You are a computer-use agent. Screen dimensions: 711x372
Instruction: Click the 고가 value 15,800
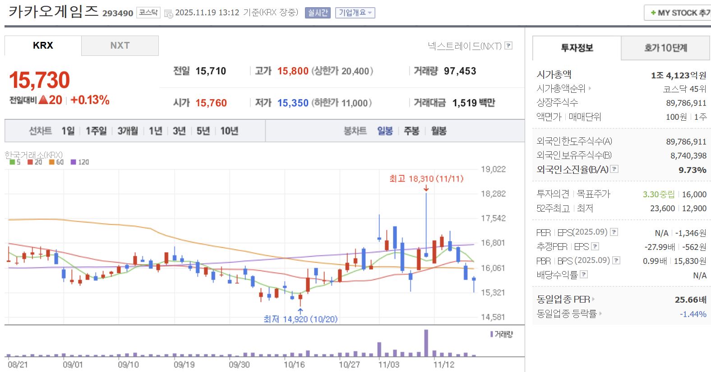293,71
